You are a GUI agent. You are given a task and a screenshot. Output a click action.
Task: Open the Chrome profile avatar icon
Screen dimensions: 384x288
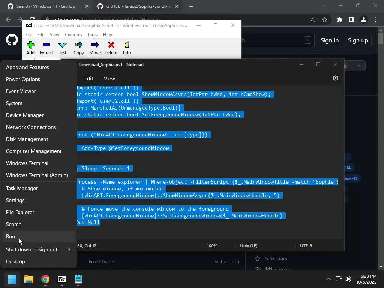[364, 19]
